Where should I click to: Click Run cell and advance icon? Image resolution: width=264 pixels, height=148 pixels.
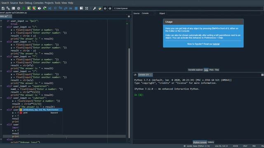(34, 8)
